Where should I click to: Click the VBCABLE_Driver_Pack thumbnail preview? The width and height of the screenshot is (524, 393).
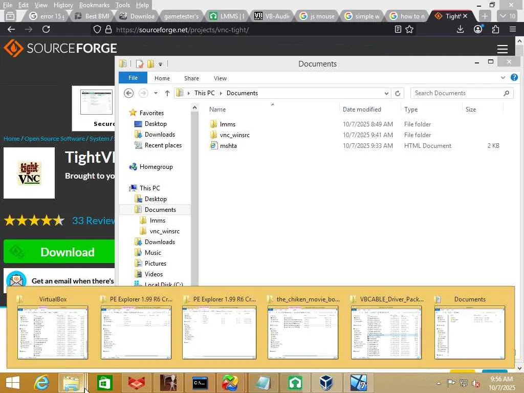click(386, 332)
